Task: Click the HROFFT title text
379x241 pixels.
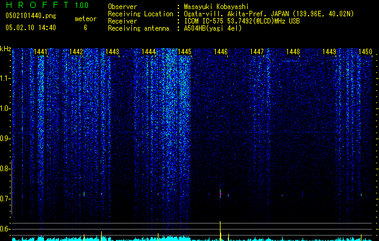Action: [x=38, y=5]
